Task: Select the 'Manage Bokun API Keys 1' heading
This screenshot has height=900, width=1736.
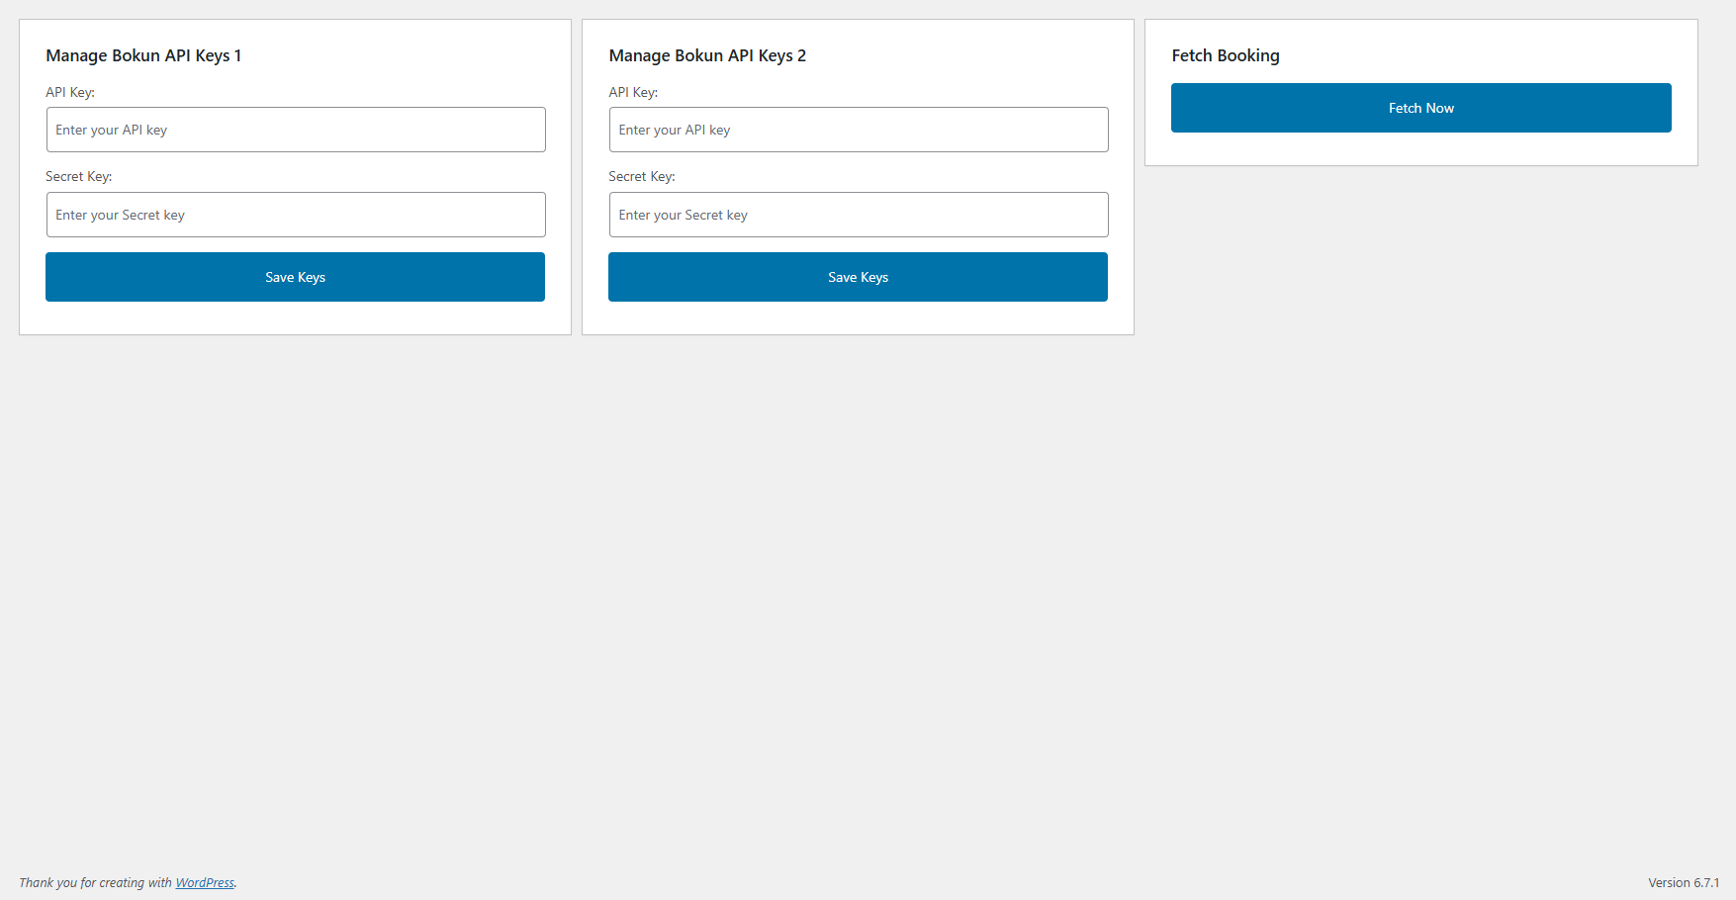Action: [143, 55]
